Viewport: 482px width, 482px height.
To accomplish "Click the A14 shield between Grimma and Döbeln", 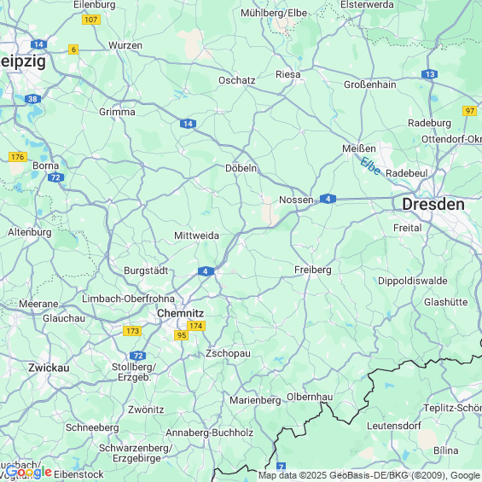I will point(188,124).
